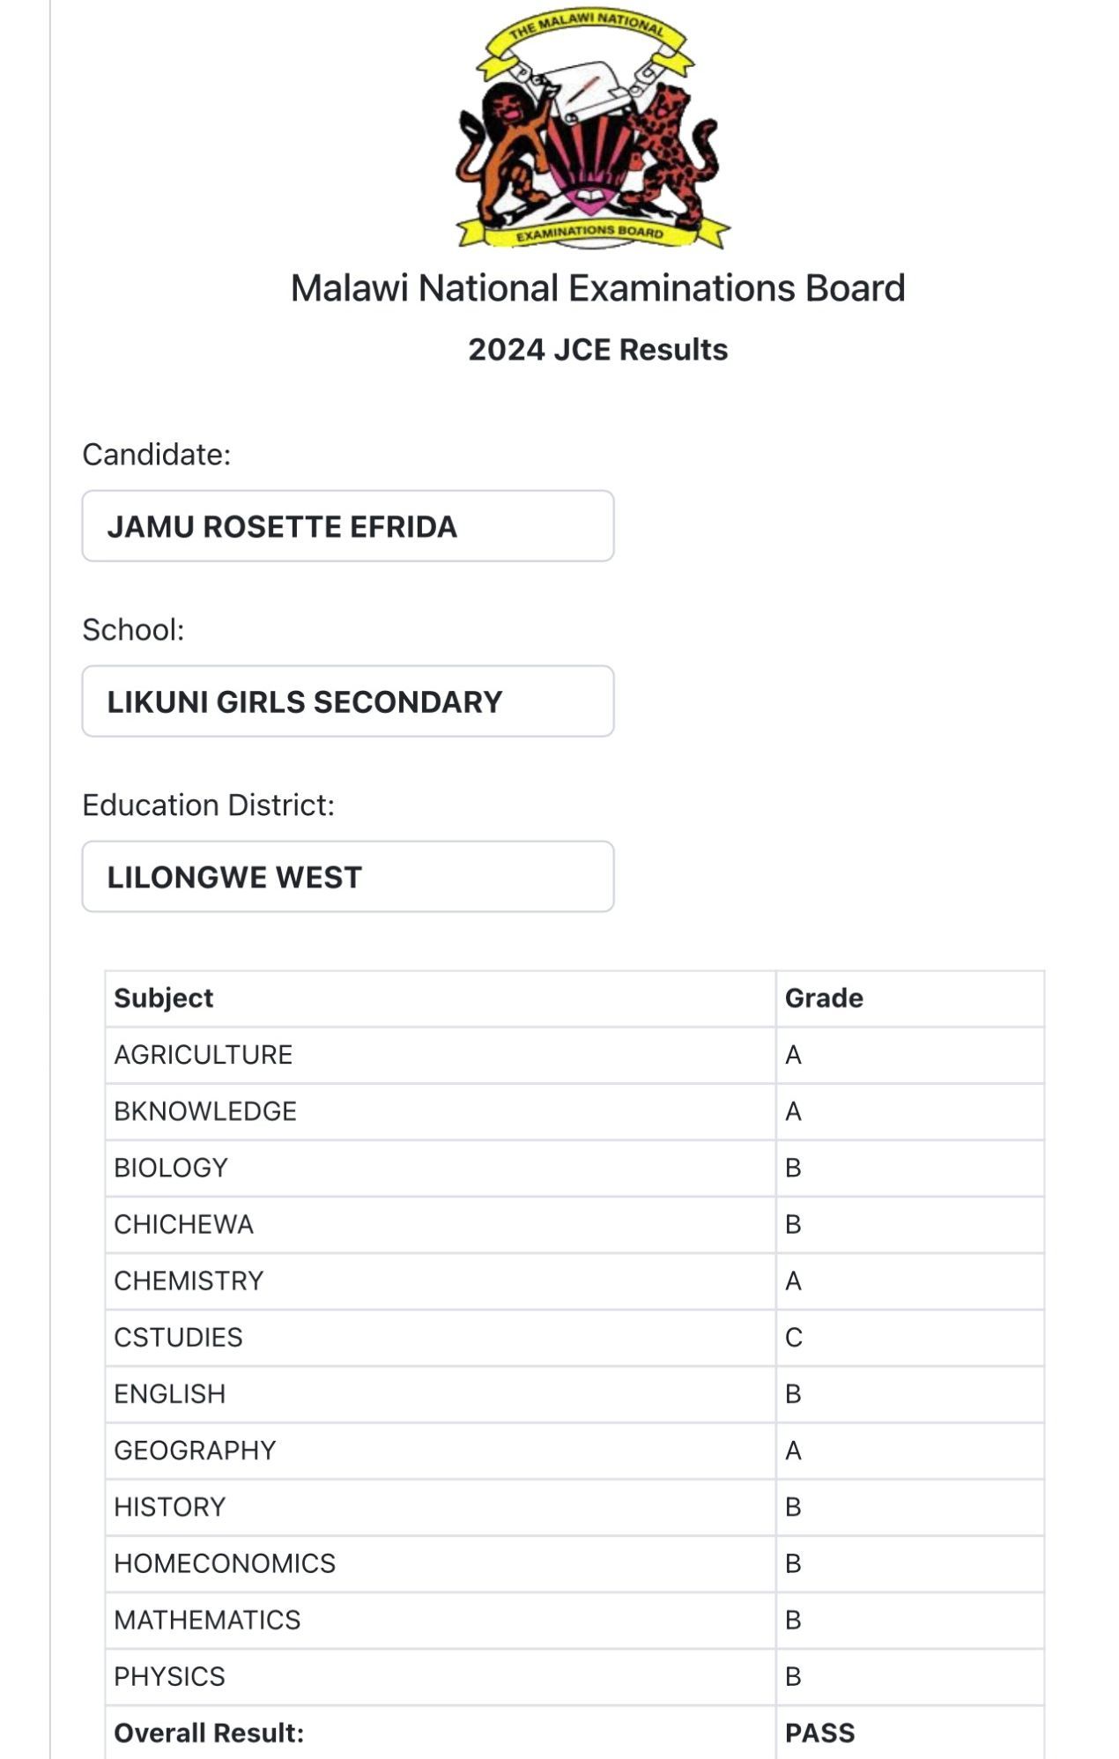Click the GEOGRAPHY subject cell
The height and width of the screenshot is (1759, 1119).
click(441, 1450)
